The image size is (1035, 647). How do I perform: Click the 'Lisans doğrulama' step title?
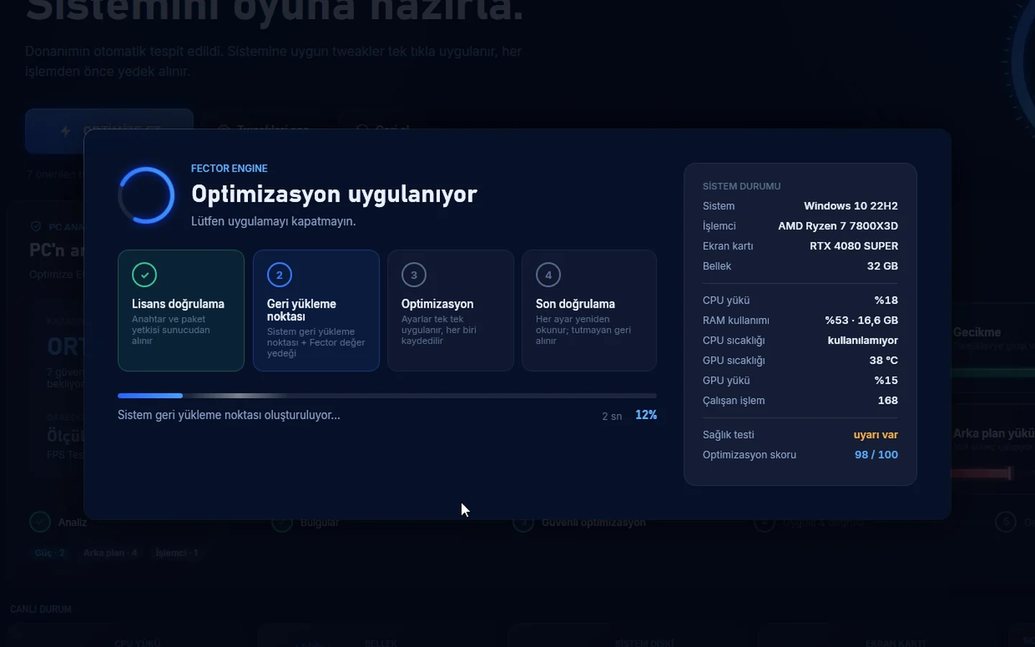click(178, 303)
